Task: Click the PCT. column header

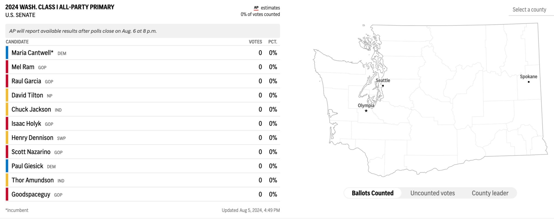Action: point(272,42)
